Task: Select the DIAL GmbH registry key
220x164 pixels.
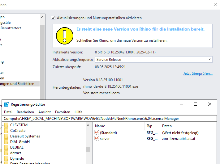Action: click(x=20, y=142)
